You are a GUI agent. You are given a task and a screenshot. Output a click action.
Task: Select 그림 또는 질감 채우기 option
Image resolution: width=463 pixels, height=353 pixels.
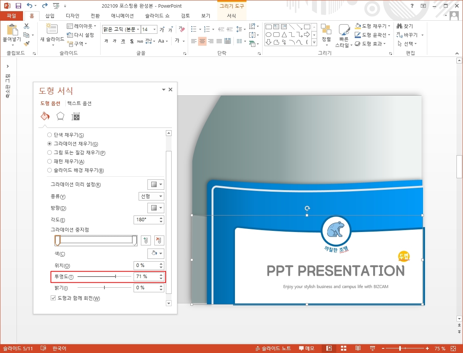[76, 152]
